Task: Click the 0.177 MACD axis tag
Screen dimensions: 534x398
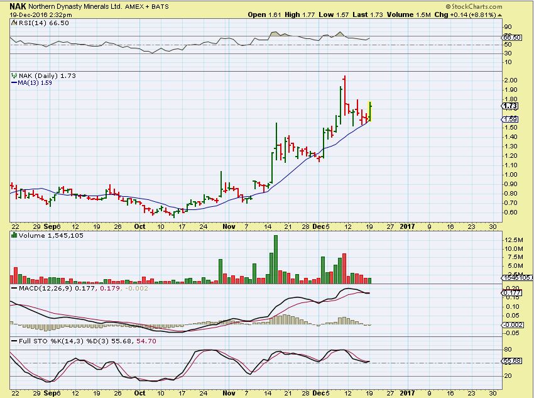Action: pos(512,293)
